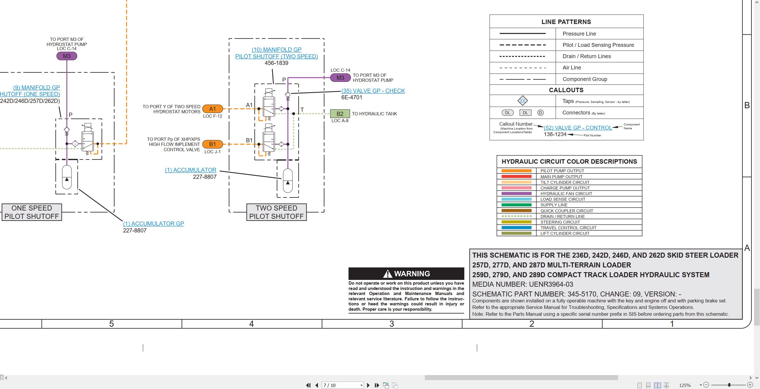The height and width of the screenshot is (389, 760).
Task: Click the Pressure Line legend entry
Action: pyautogui.click(x=579, y=34)
